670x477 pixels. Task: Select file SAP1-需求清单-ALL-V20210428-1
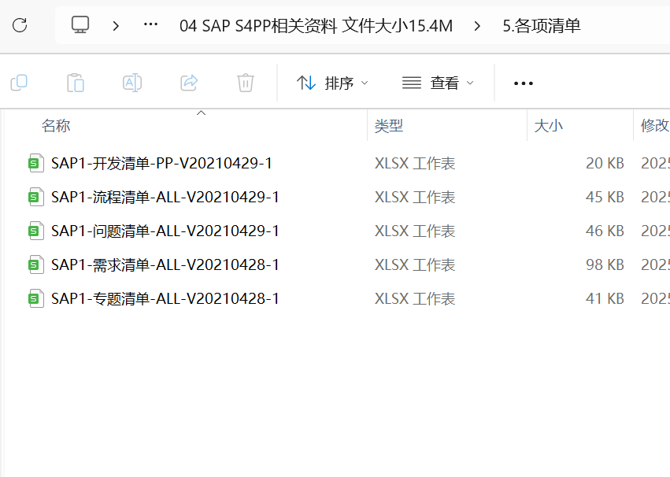click(165, 265)
